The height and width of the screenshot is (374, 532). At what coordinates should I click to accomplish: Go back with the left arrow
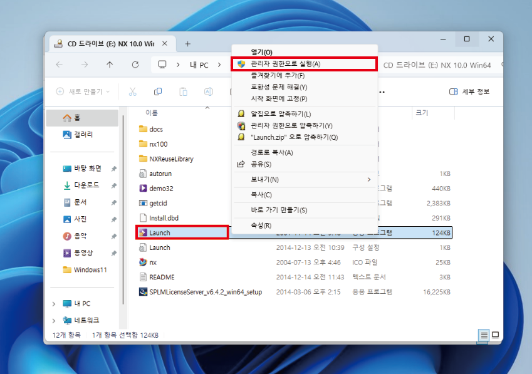[60, 65]
